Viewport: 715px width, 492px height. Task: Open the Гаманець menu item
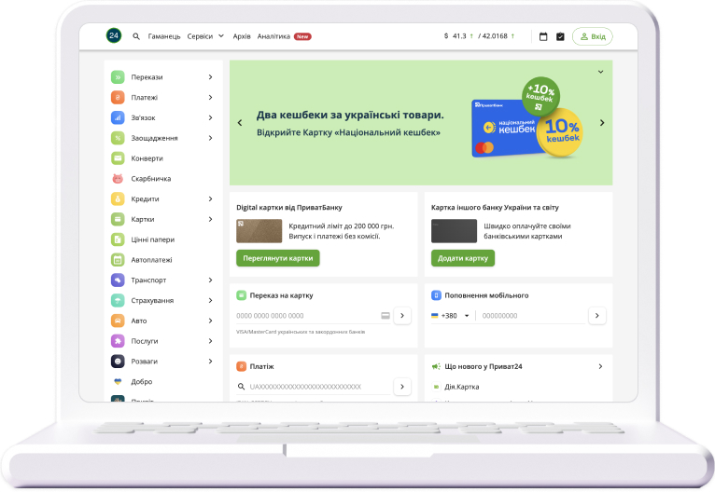[x=164, y=36]
